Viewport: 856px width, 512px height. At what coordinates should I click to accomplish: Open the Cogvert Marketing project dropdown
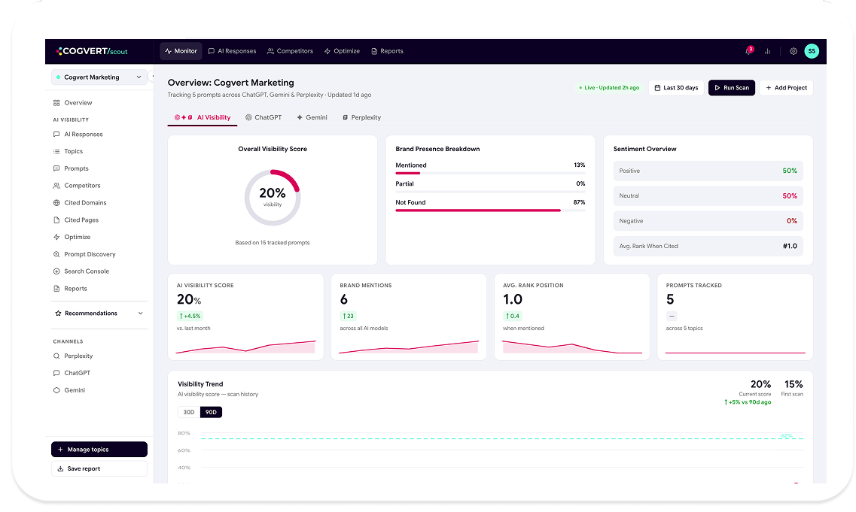99,77
